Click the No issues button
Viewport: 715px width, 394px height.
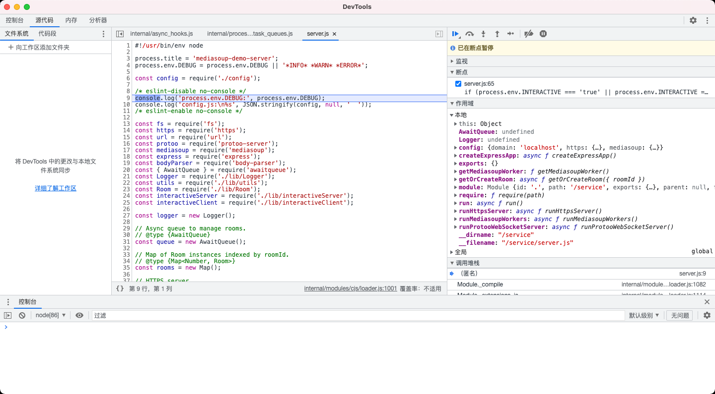[x=679, y=315]
